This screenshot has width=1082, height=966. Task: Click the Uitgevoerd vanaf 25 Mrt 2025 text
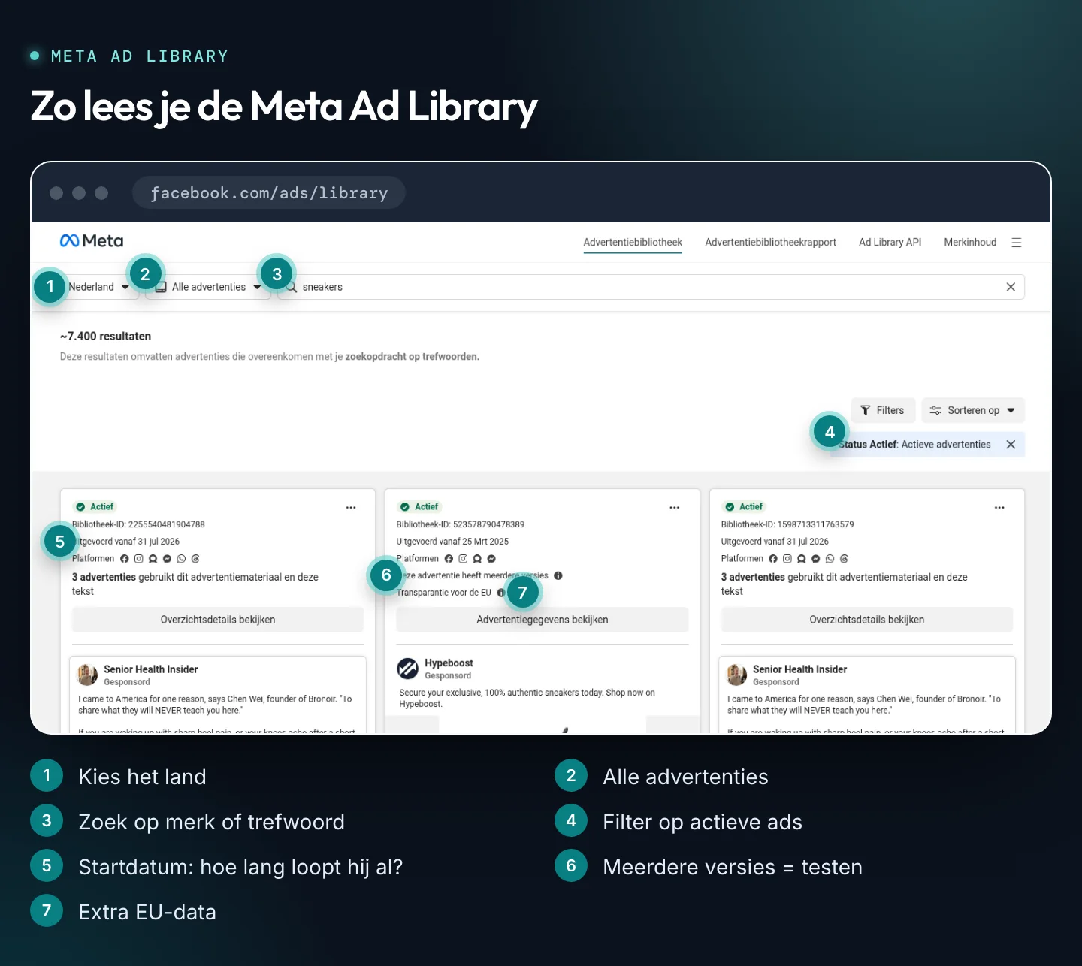[452, 542]
